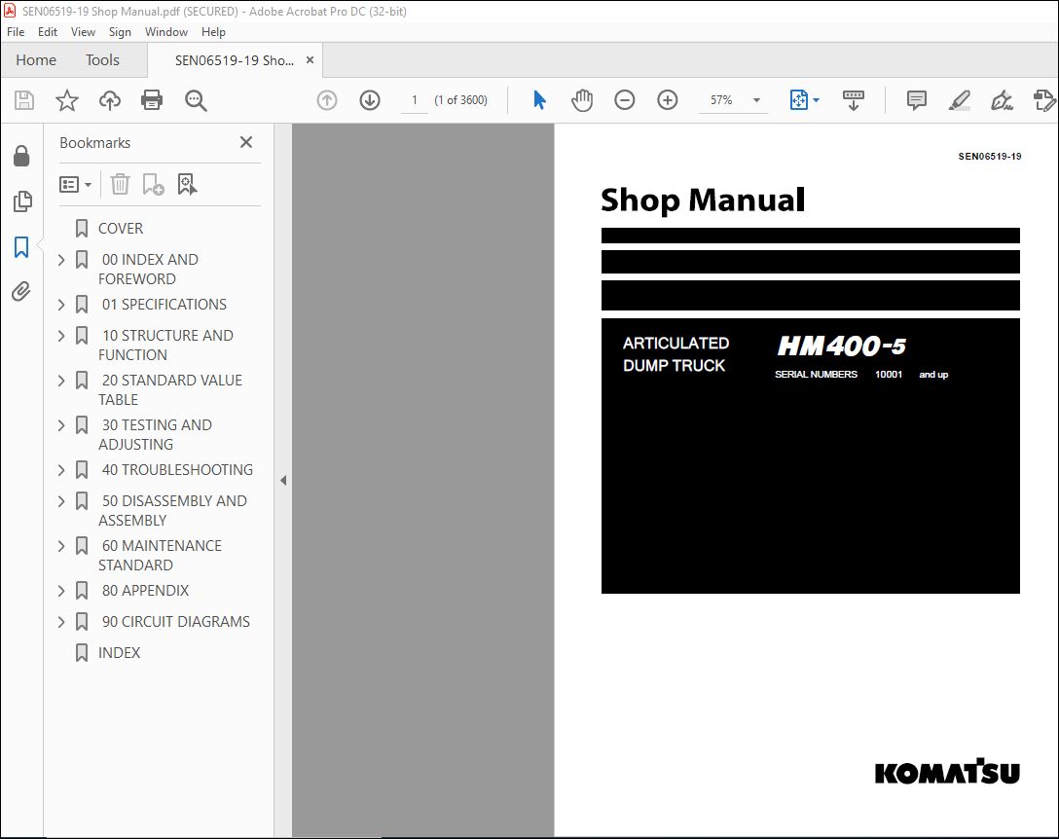Zoom in with plus icon
The image size is (1059, 839).
pos(668,100)
